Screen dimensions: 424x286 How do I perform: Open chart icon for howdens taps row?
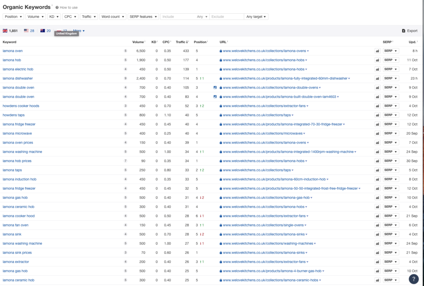click(378, 115)
